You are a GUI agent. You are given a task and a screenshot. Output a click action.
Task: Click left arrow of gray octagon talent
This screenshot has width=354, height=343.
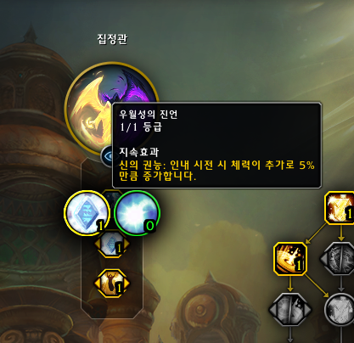click(323, 259)
